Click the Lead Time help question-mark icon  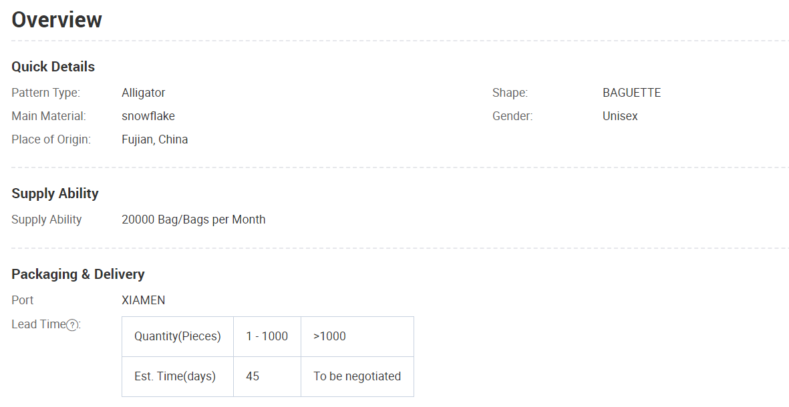tap(72, 325)
